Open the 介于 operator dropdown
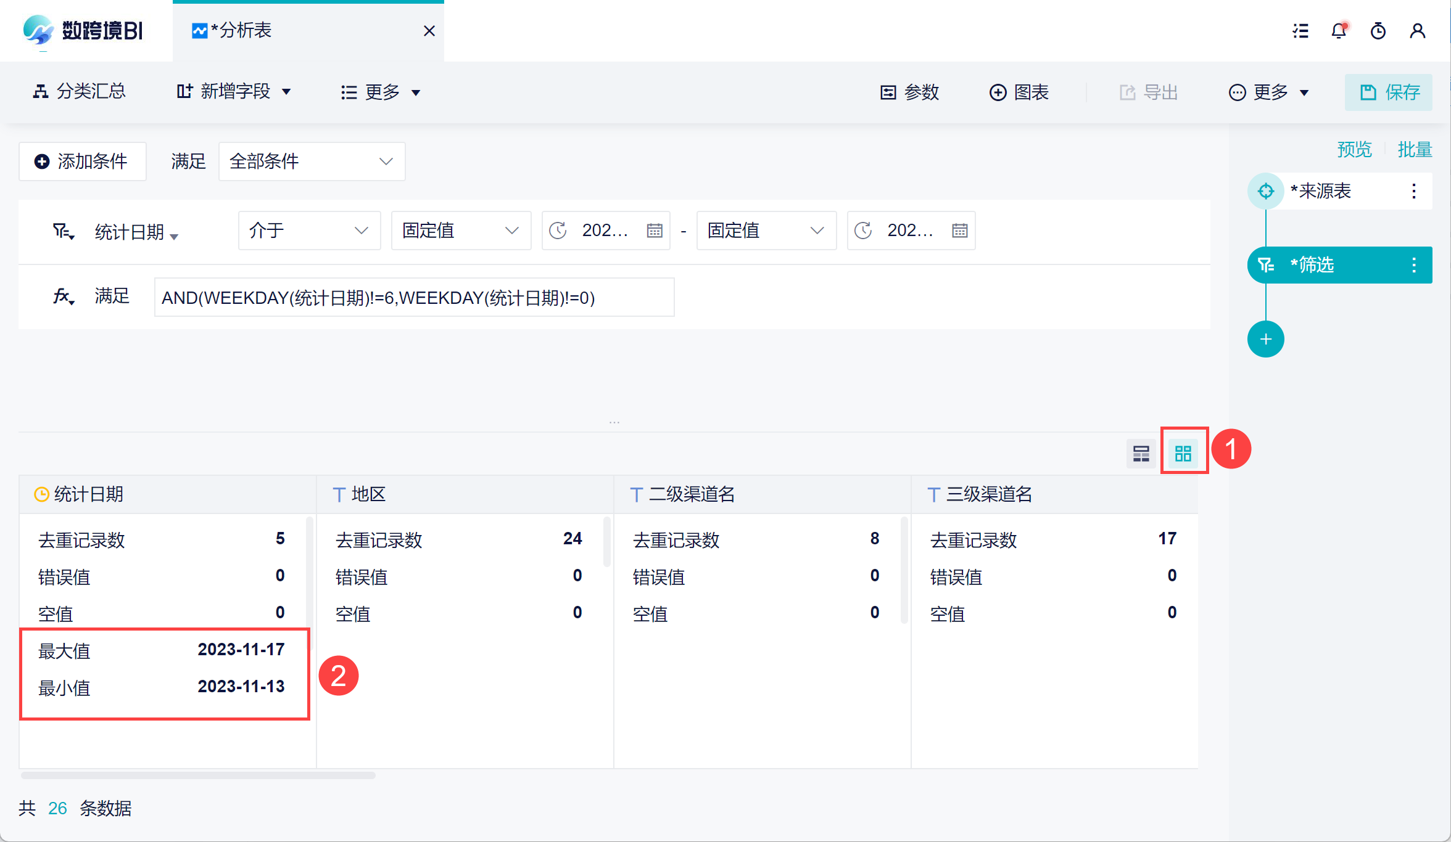The height and width of the screenshot is (842, 1451). (308, 231)
